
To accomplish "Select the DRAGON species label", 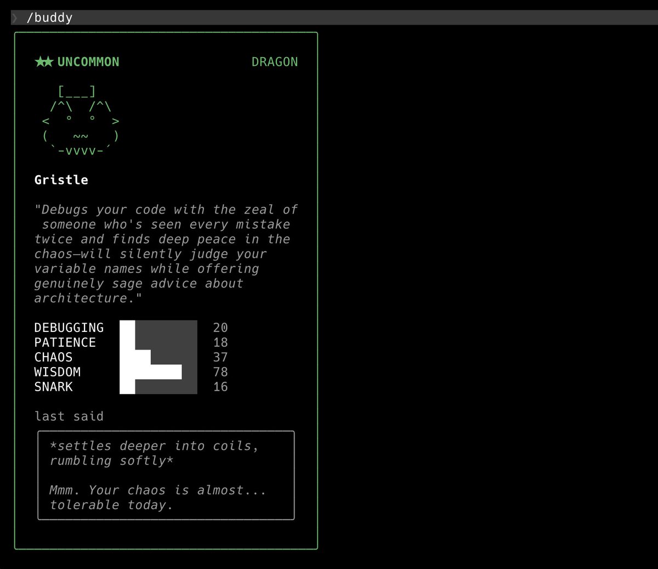I will (x=275, y=62).
